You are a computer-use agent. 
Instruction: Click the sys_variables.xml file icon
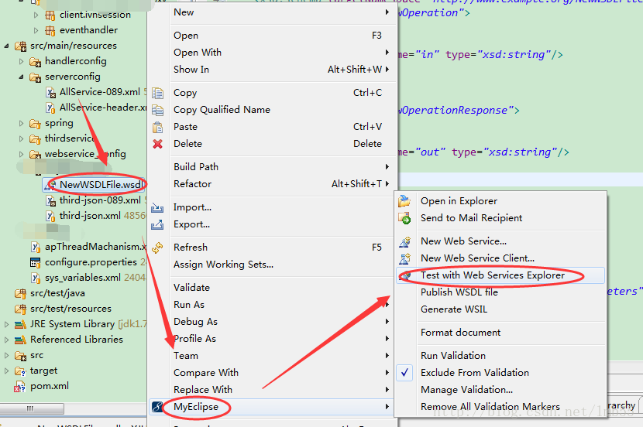click(x=36, y=278)
